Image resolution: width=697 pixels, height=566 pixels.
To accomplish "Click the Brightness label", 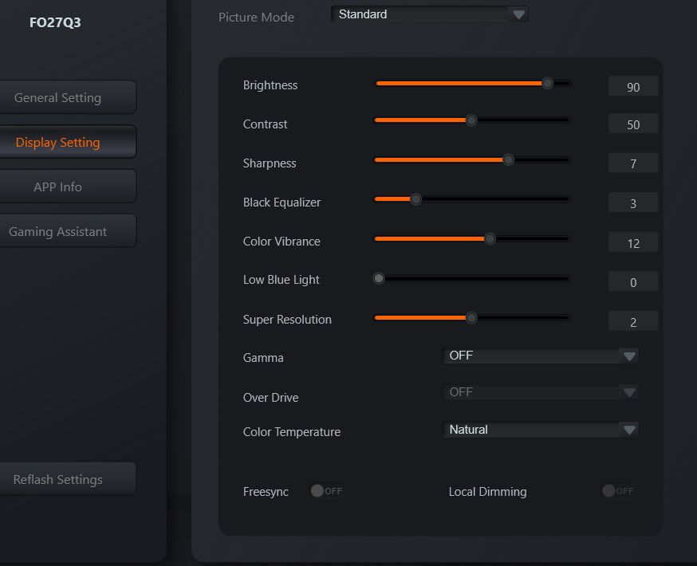I will click(270, 85).
